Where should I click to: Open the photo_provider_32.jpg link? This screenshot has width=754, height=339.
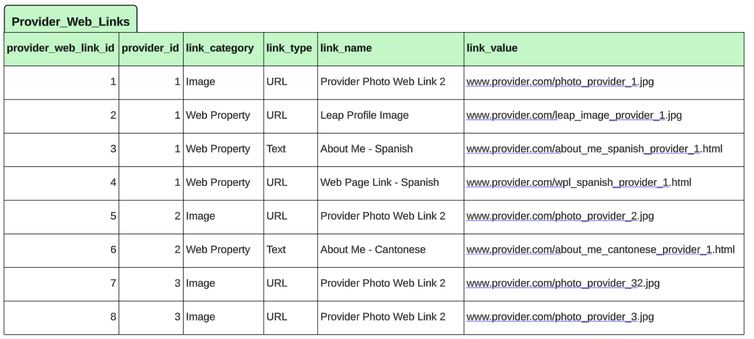(562, 283)
